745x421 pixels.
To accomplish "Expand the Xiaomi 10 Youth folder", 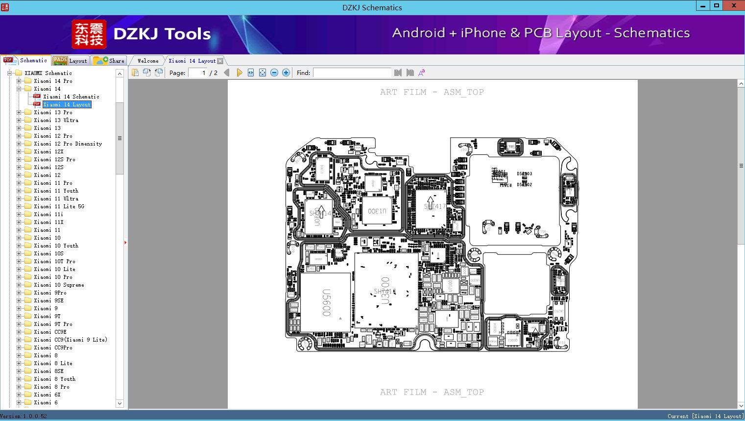I will click(19, 246).
